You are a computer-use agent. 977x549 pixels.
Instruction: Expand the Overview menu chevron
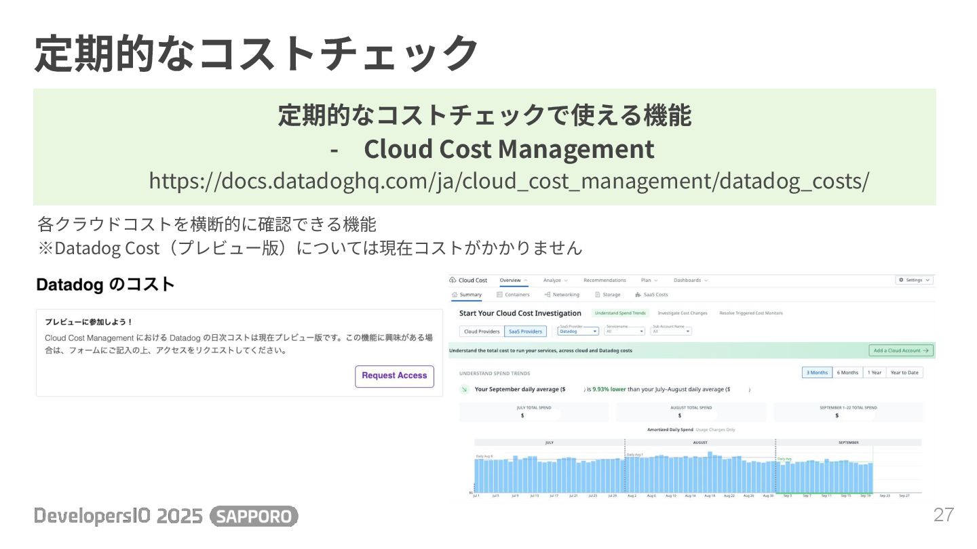526,280
